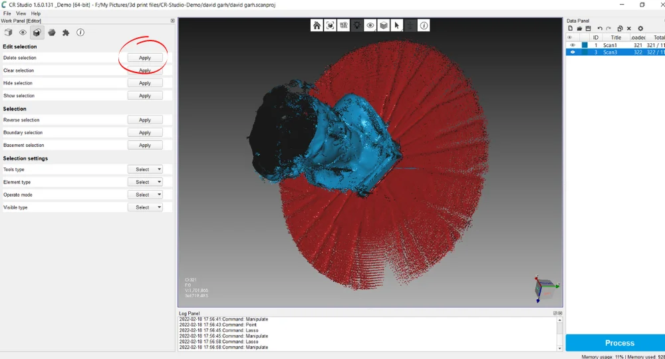Click the blue Process button
The height and width of the screenshot is (359, 665).
pyautogui.click(x=615, y=342)
